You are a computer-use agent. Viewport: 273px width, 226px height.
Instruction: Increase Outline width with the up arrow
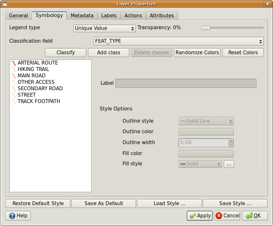click(231, 141)
